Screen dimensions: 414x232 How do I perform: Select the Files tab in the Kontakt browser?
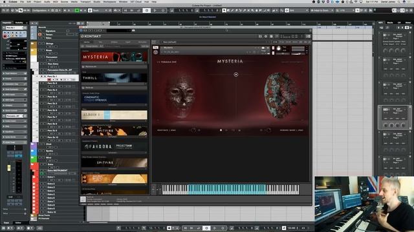coord(100,42)
